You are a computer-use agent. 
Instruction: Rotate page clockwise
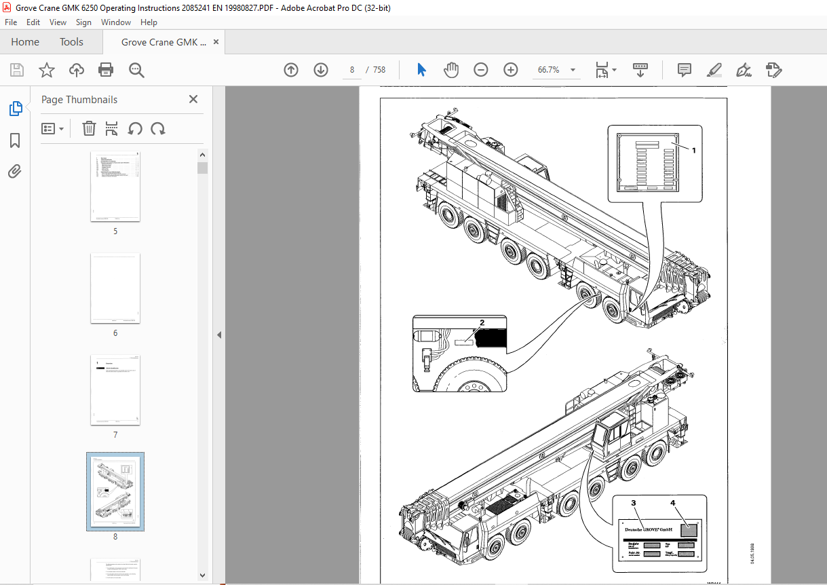pyautogui.click(x=158, y=128)
